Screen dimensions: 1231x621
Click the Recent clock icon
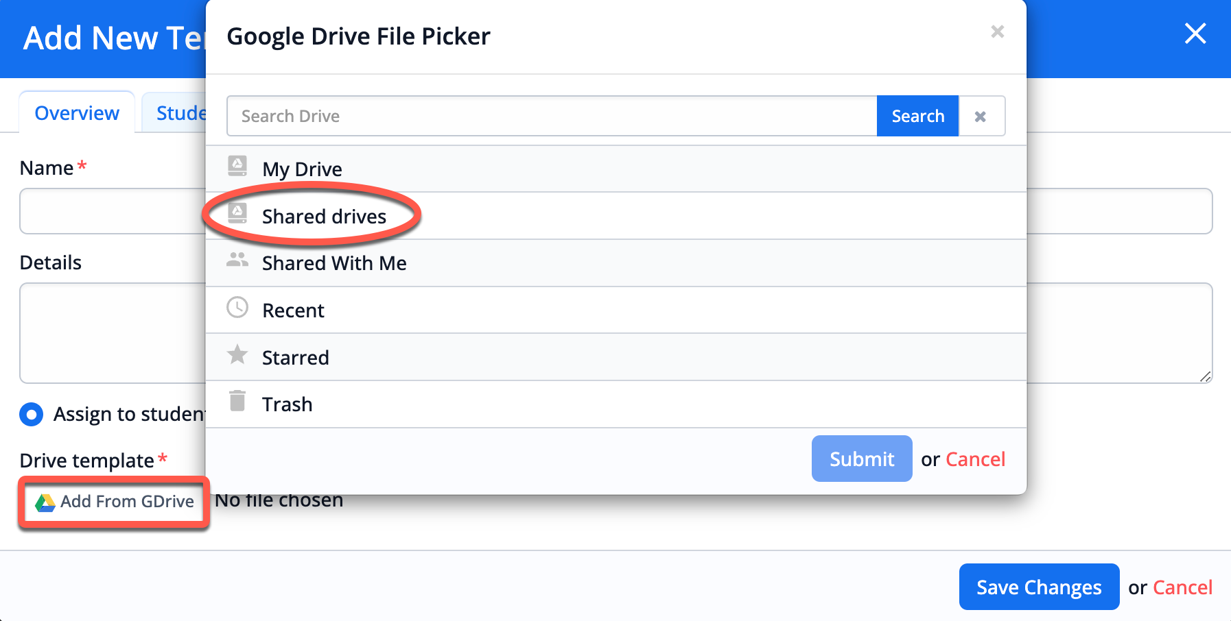click(x=237, y=307)
